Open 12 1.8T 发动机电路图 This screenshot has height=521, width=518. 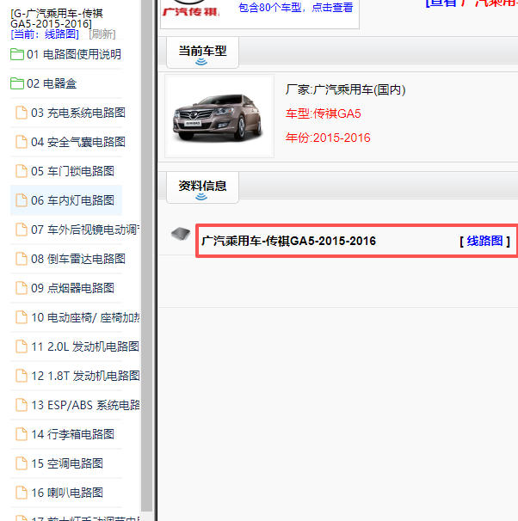coord(85,376)
